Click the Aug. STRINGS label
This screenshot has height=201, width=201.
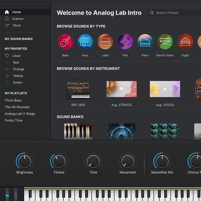(121, 105)
